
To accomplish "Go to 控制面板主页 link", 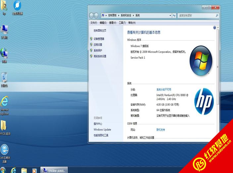I will coord(100,30).
